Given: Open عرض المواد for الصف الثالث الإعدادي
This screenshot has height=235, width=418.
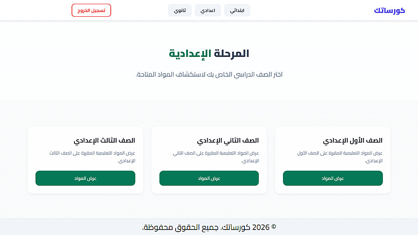Looking at the screenshot, I should click(x=85, y=178).
